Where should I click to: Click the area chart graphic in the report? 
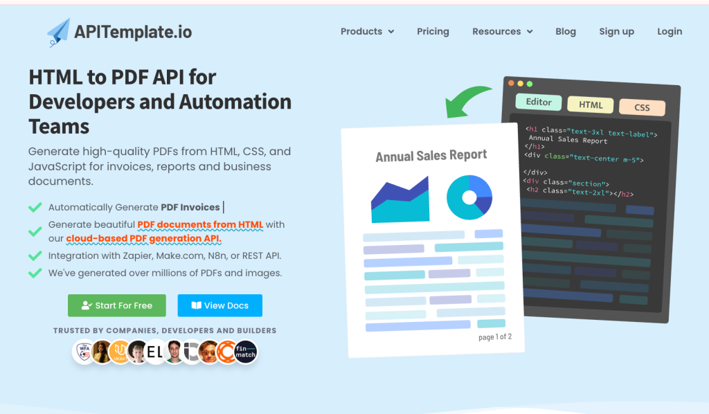(400, 199)
